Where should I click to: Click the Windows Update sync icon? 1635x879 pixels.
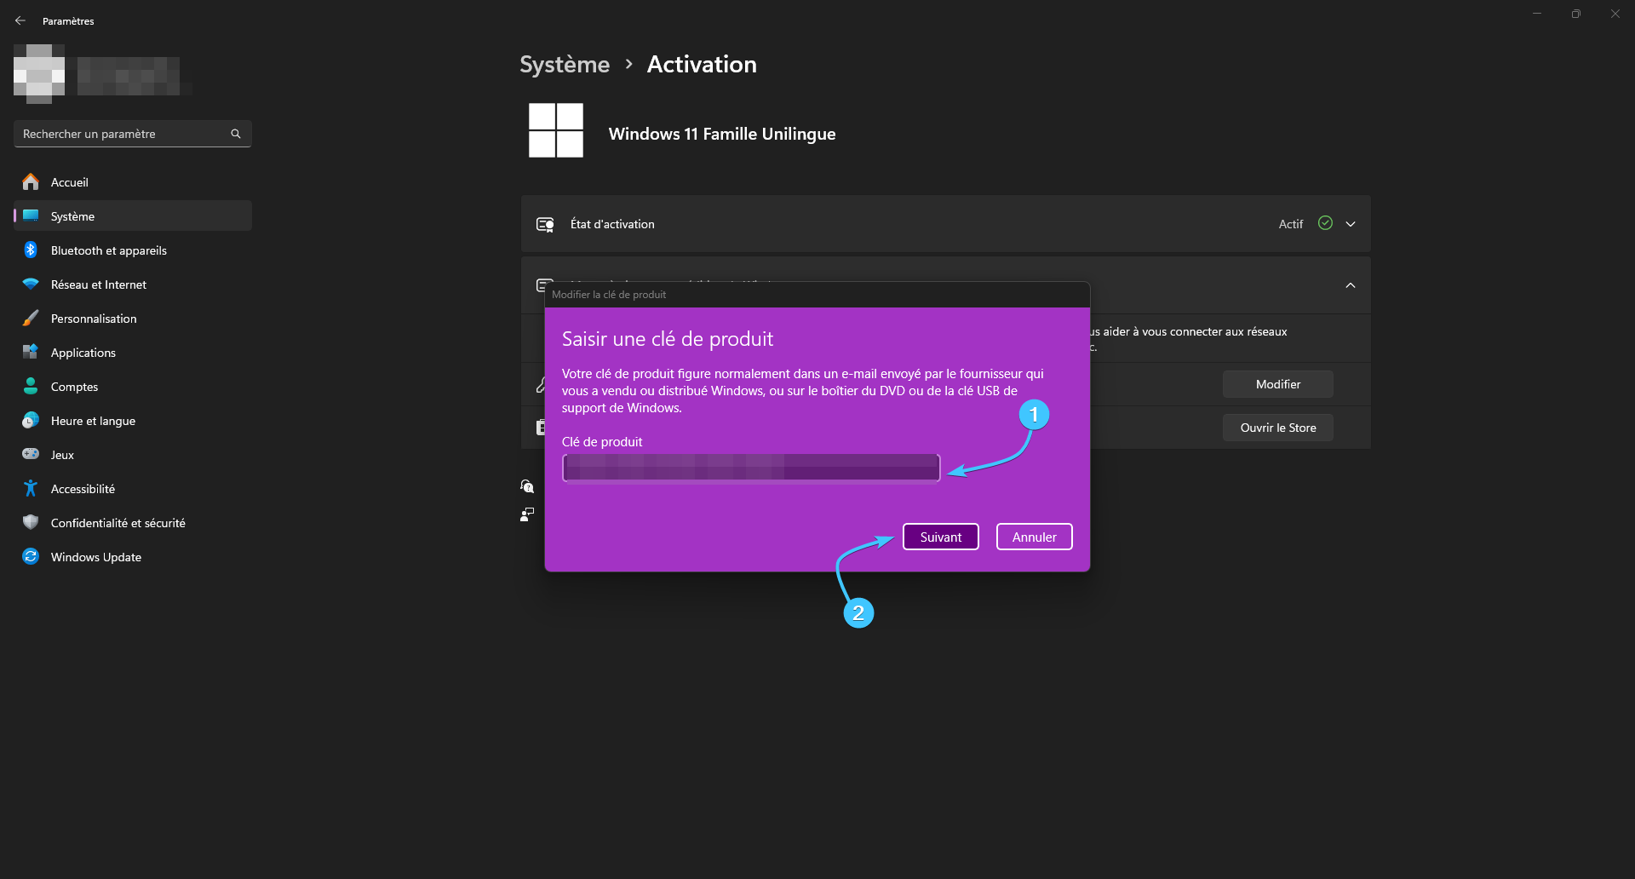pos(31,556)
